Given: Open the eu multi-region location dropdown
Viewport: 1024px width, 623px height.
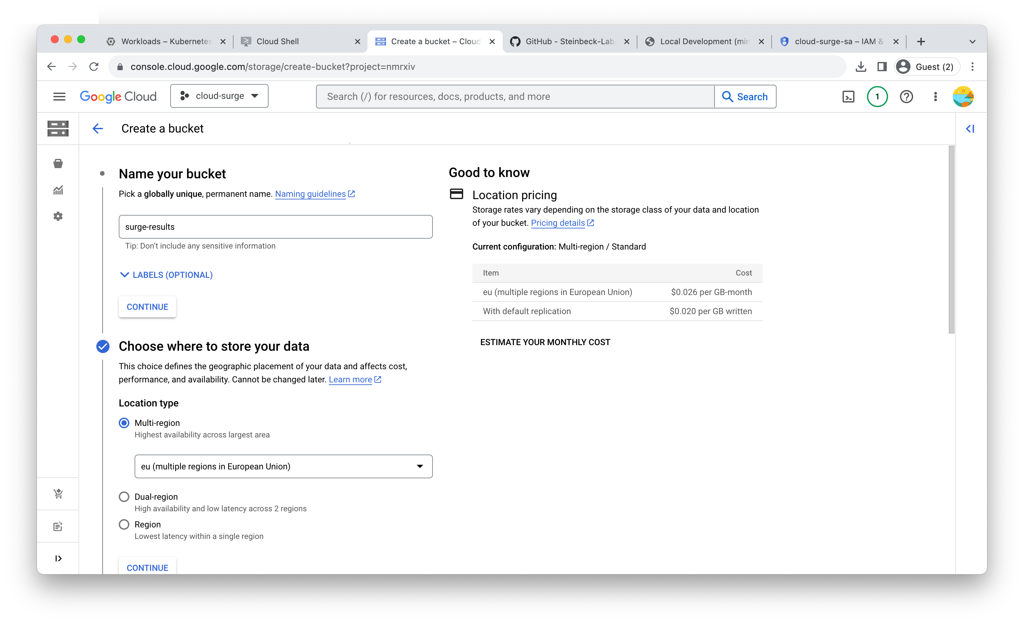Looking at the screenshot, I should click(x=283, y=466).
